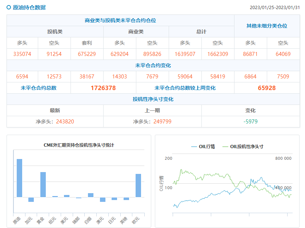
Task: Click the net position change -5979
Action: [x=250, y=122]
